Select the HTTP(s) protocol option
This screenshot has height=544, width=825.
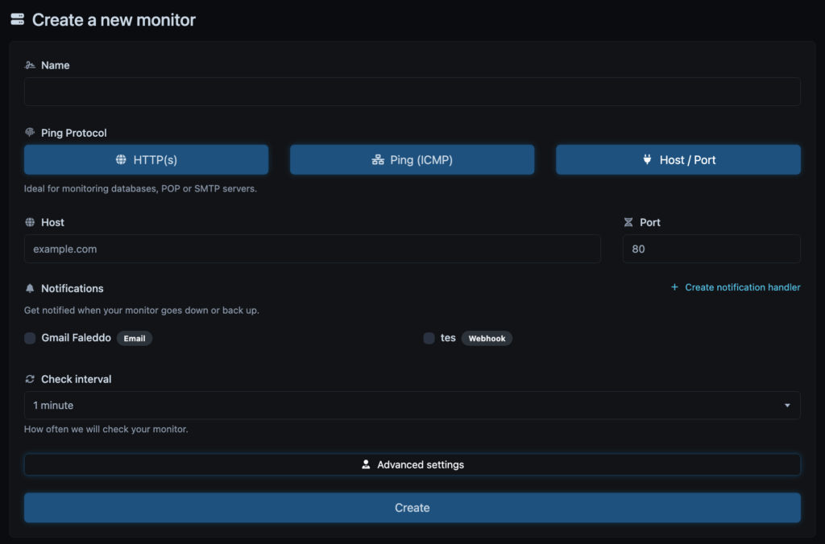pyautogui.click(x=146, y=160)
